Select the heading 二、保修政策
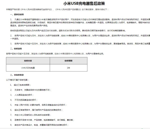 click(16, 49)
